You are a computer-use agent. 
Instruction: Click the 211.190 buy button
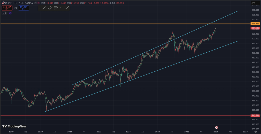[x=23, y=8]
